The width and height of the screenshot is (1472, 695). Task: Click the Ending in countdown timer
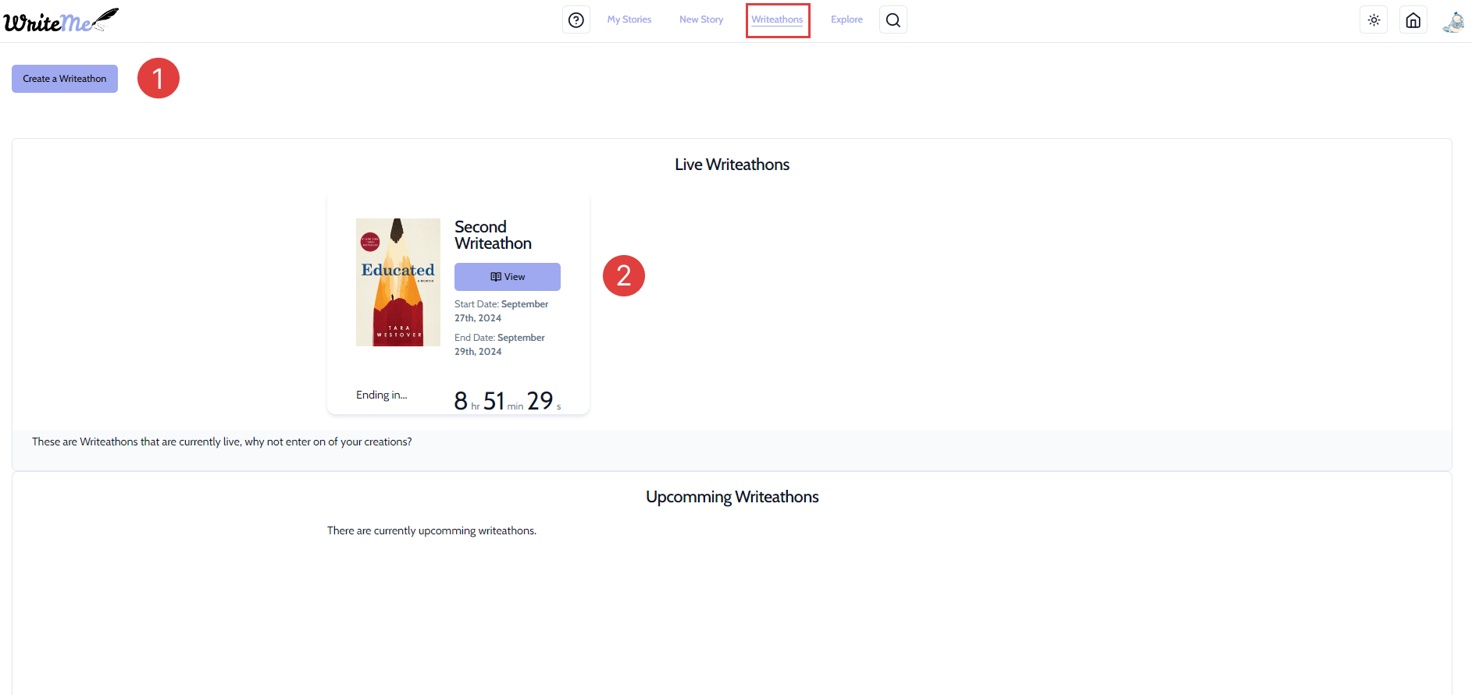coord(507,401)
